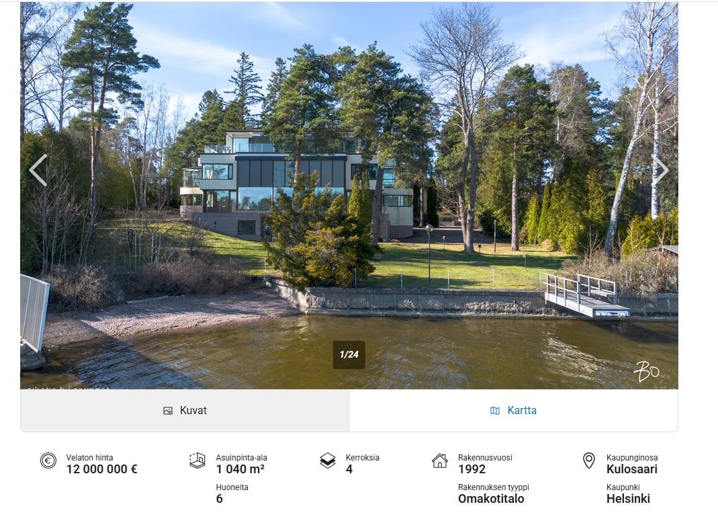This screenshot has width=718, height=521.
Task: Click the euro price icon
Action: (x=48, y=460)
